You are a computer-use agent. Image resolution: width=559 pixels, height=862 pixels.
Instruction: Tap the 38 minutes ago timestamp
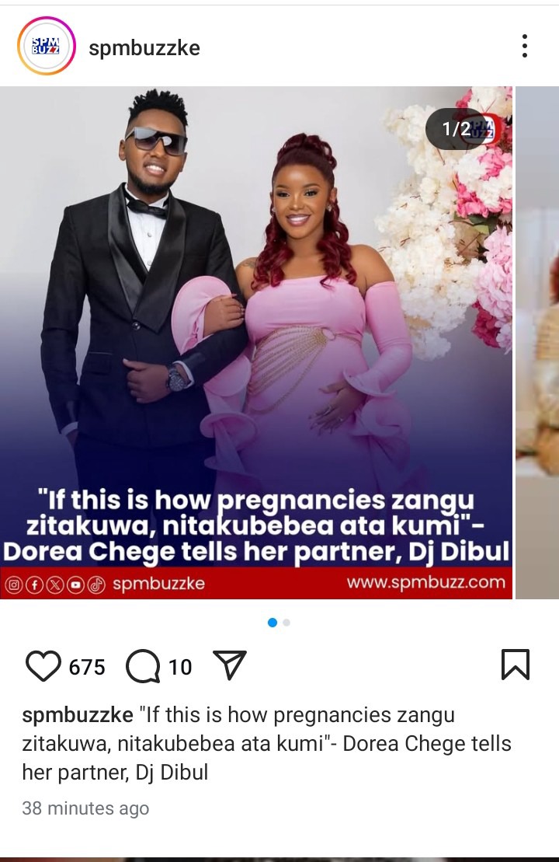coord(85,808)
